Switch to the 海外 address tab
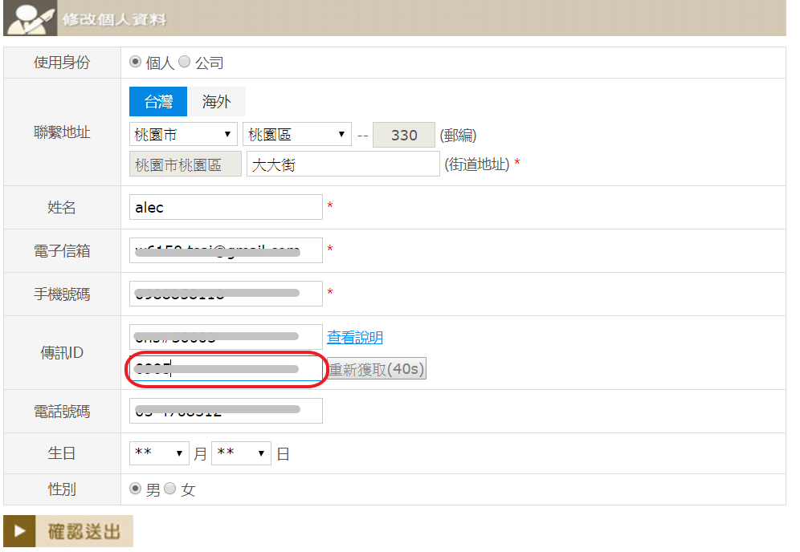 tap(216, 102)
